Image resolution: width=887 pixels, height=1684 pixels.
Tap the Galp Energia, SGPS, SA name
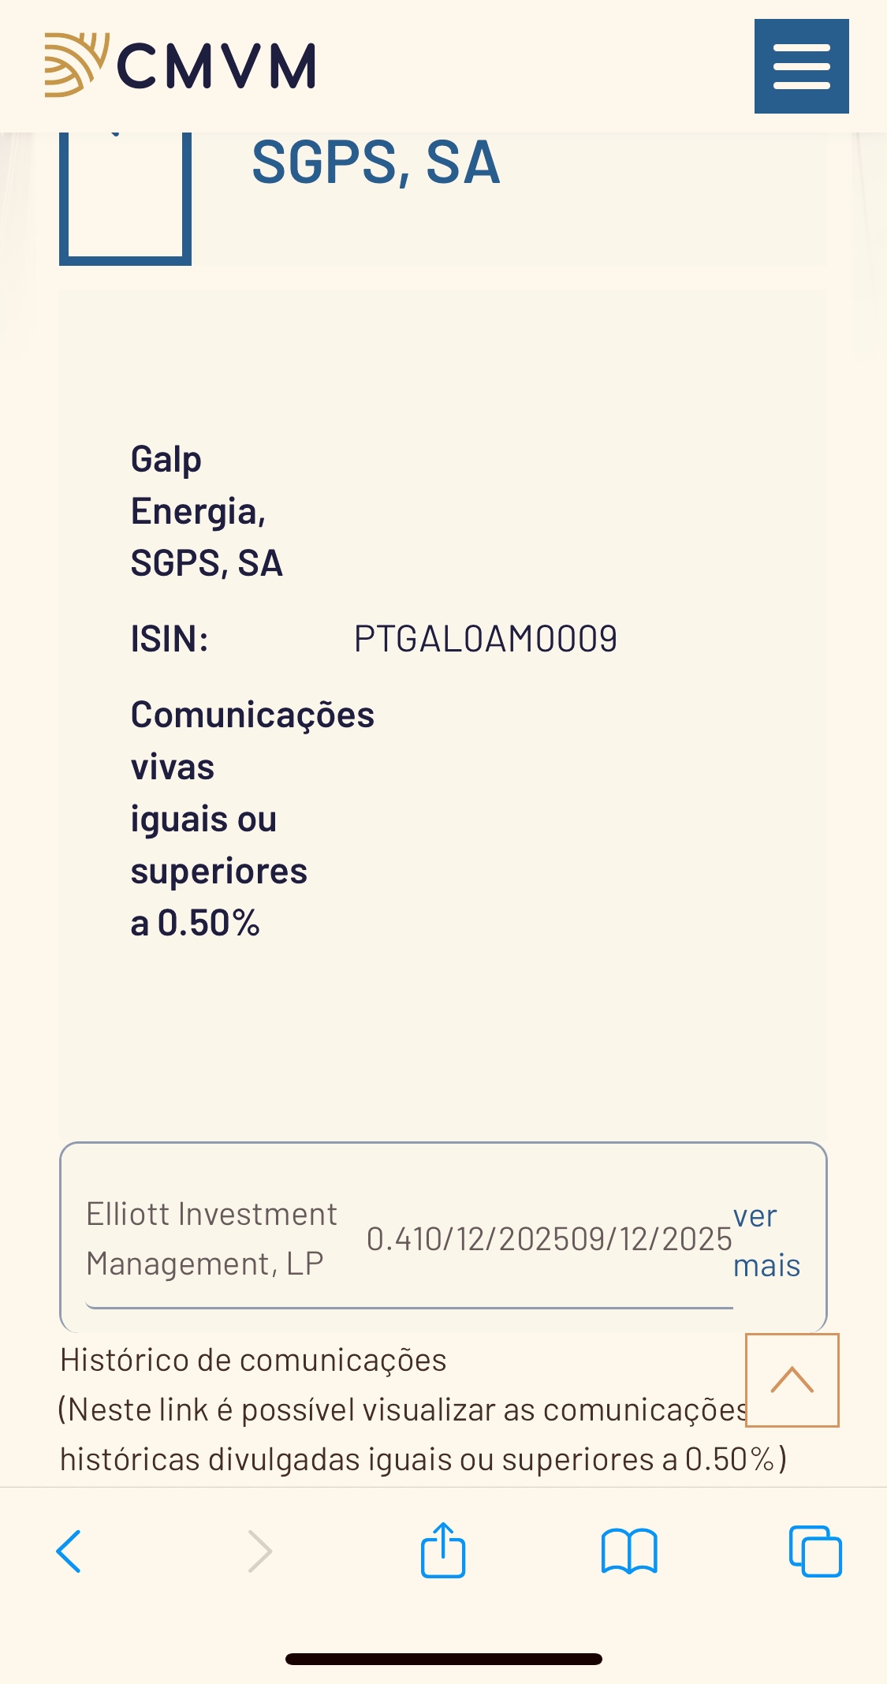206,511
